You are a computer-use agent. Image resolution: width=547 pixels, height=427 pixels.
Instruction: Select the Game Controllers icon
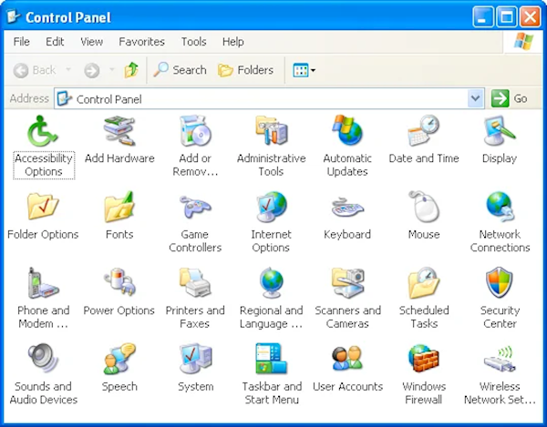(195, 208)
